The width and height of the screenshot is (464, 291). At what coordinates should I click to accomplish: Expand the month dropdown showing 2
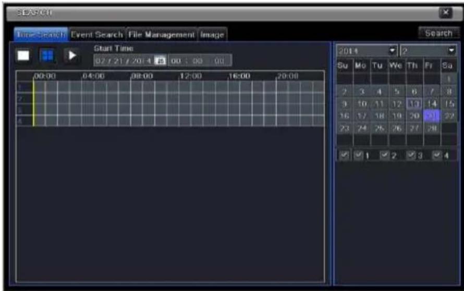tap(451, 51)
